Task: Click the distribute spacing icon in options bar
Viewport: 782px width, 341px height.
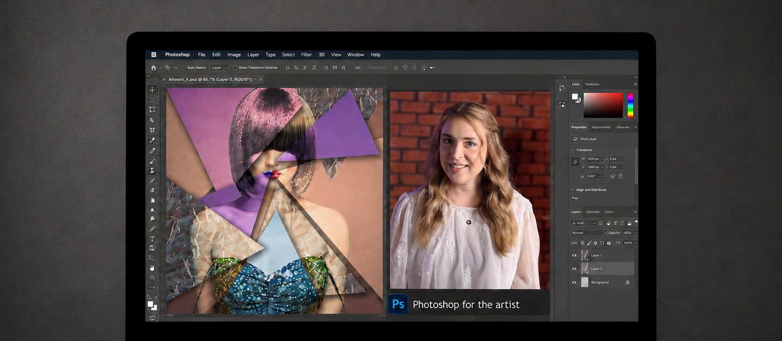Action: click(x=357, y=67)
